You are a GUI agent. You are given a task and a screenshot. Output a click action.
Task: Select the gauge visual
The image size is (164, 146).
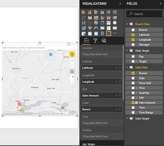click(x=96, y=28)
